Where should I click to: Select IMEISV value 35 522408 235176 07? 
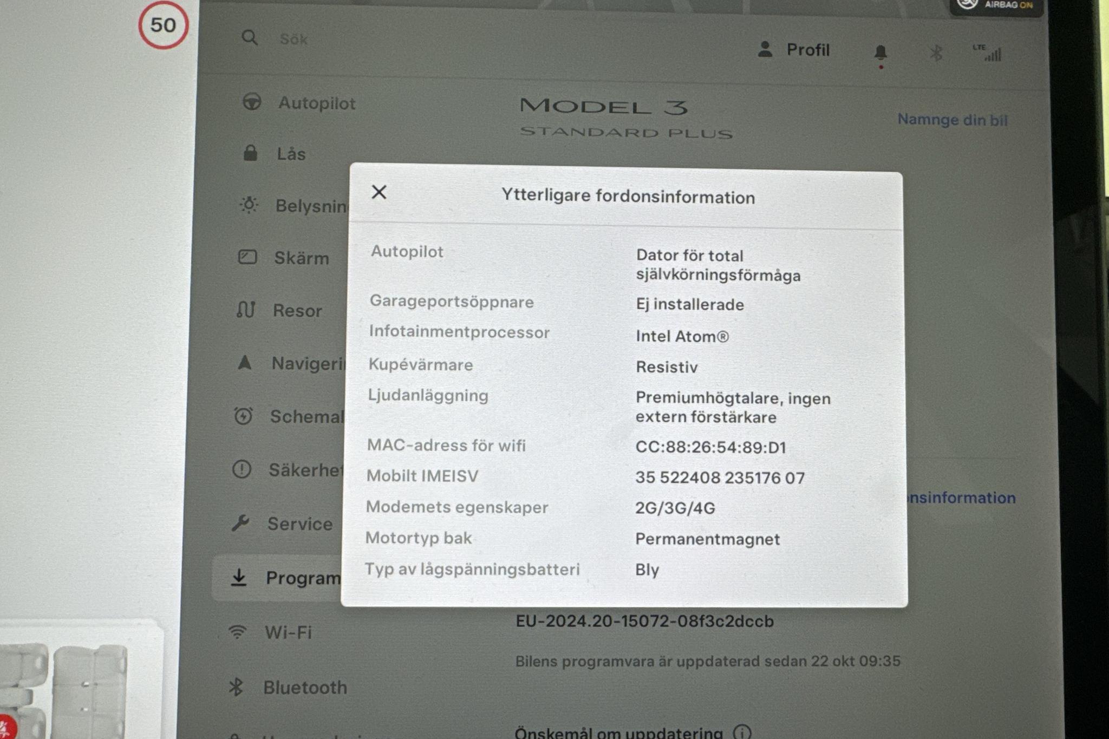[720, 478]
